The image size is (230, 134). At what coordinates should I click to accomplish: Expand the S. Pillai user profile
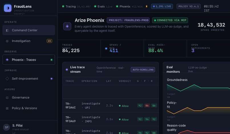pos(29,127)
